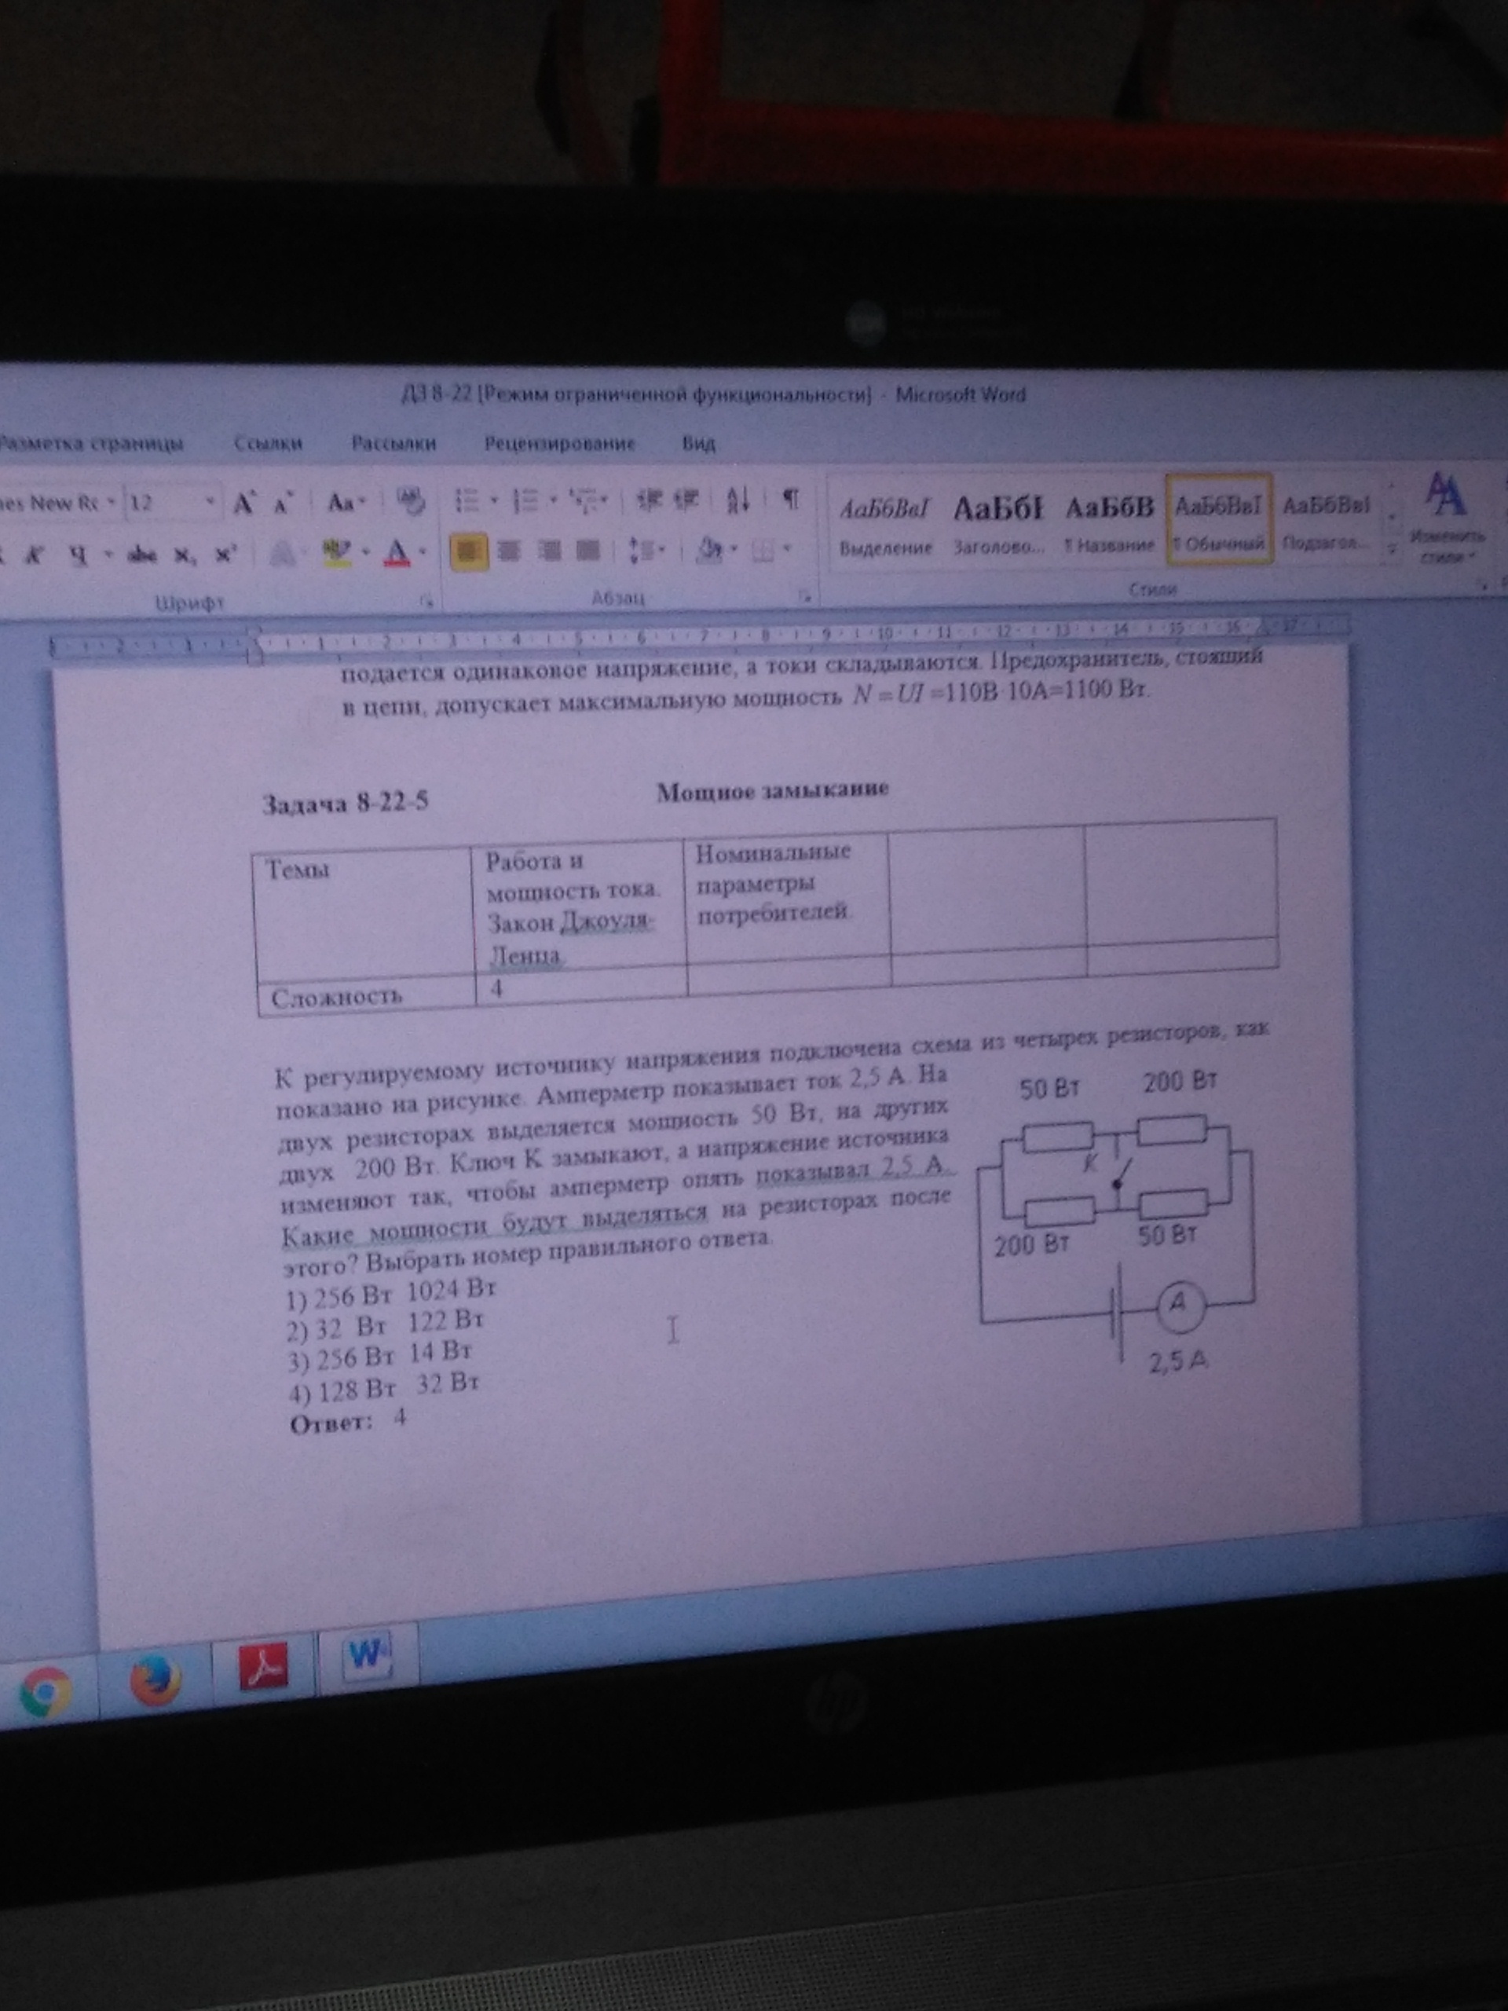
Task: Toggle italic formatting
Action: (35, 555)
